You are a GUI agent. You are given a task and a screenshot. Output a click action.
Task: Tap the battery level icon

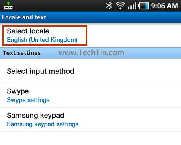144,6
